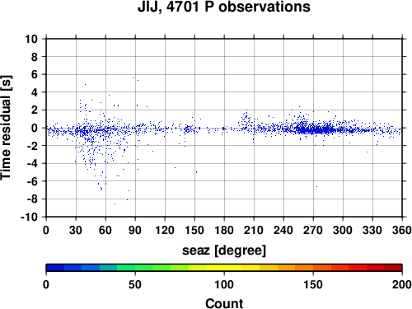Click the y-axis tick label -10
Viewport: 412px width, 309px height.
pos(29,217)
